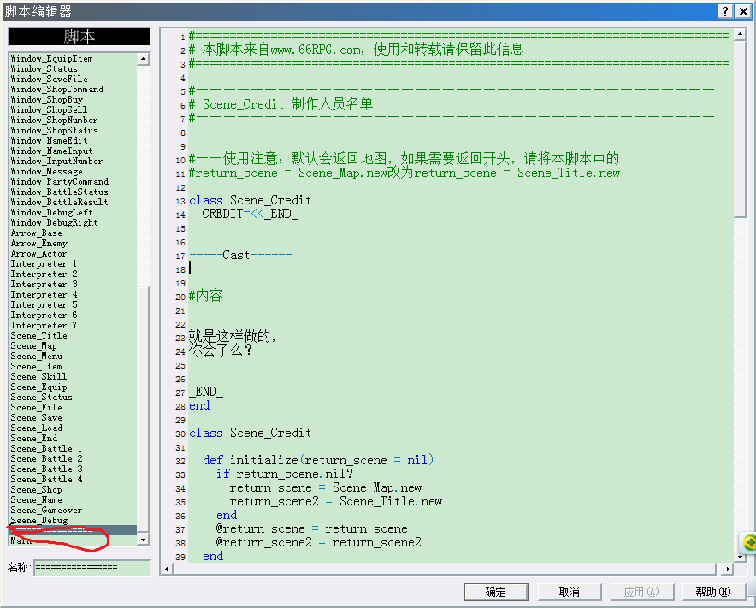Click the 帮助(H) help button
Screen dimensions: 756x608
point(713,592)
